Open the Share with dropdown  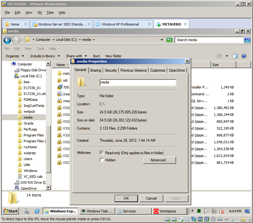76,56
